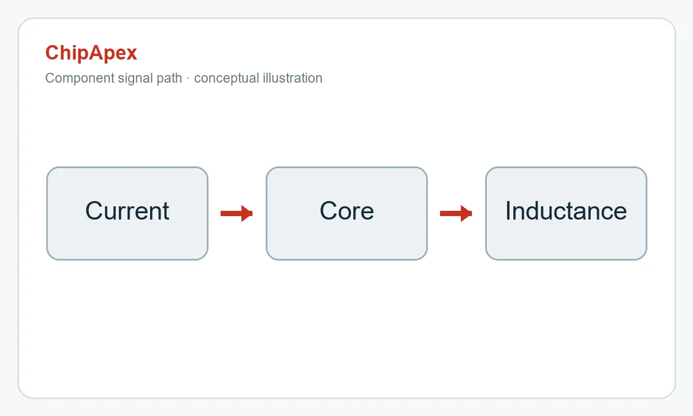The image size is (693, 416).
Task: Click the shaft of the first red arrow
Action: tap(231, 214)
